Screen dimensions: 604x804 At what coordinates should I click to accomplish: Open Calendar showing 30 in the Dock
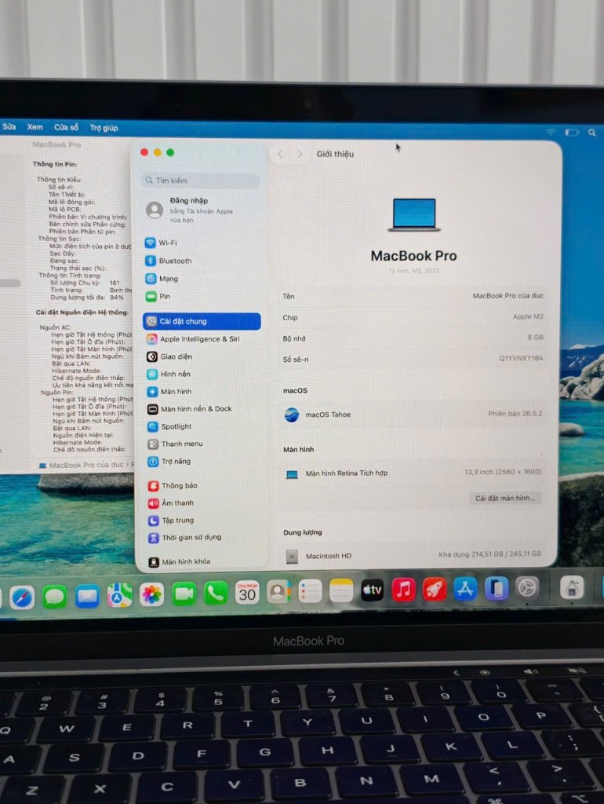click(247, 592)
